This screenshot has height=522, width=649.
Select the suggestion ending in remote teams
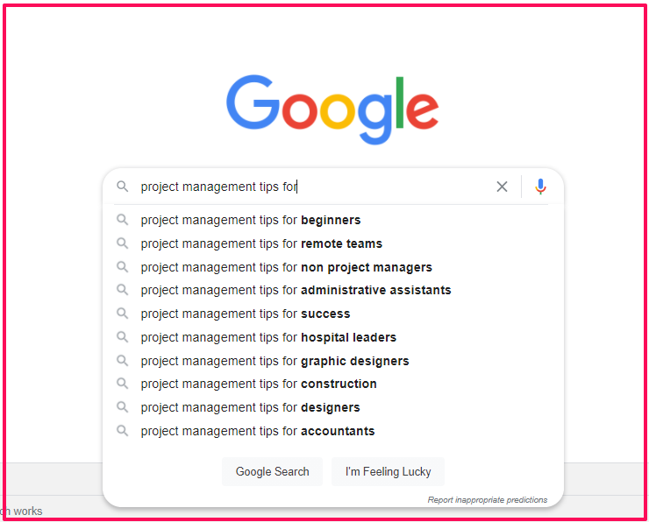261,243
